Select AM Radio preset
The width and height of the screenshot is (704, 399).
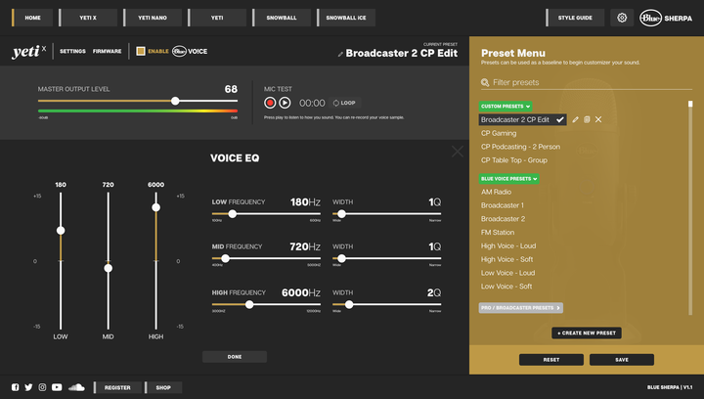click(x=496, y=192)
